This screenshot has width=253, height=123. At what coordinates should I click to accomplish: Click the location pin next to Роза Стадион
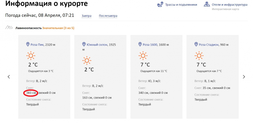pos(196,44)
